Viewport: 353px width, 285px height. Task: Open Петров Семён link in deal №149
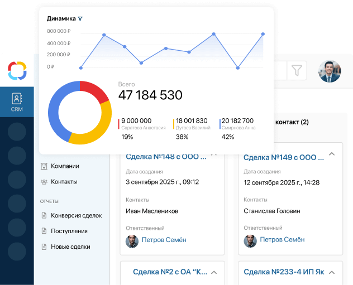282,240
